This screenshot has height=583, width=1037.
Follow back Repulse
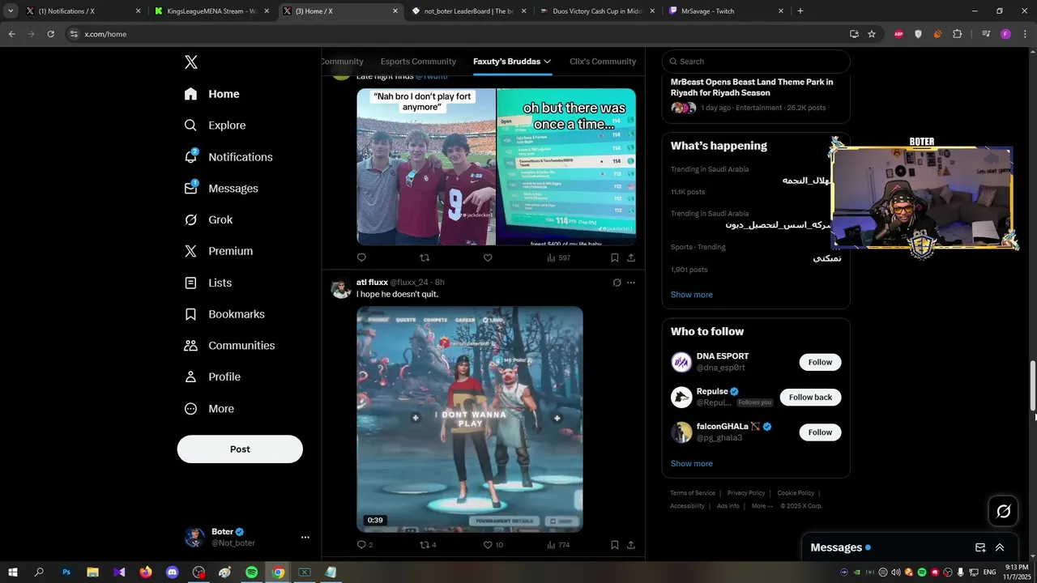[810, 398]
